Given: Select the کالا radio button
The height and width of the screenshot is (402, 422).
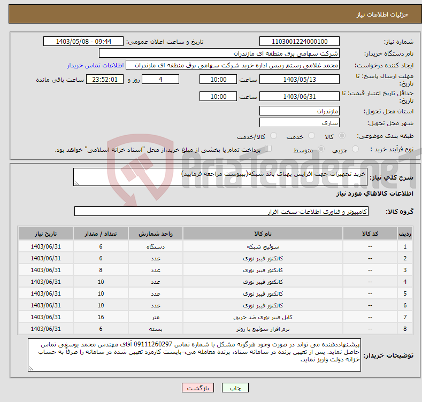Looking at the screenshot, I should tap(342, 136).
